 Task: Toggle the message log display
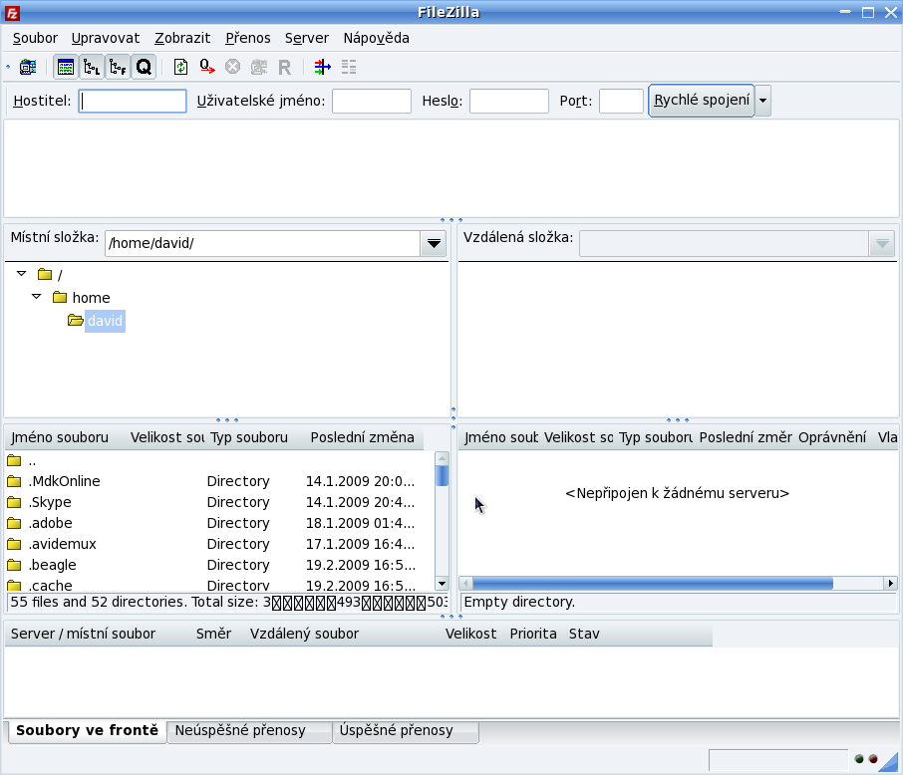click(66, 67)
